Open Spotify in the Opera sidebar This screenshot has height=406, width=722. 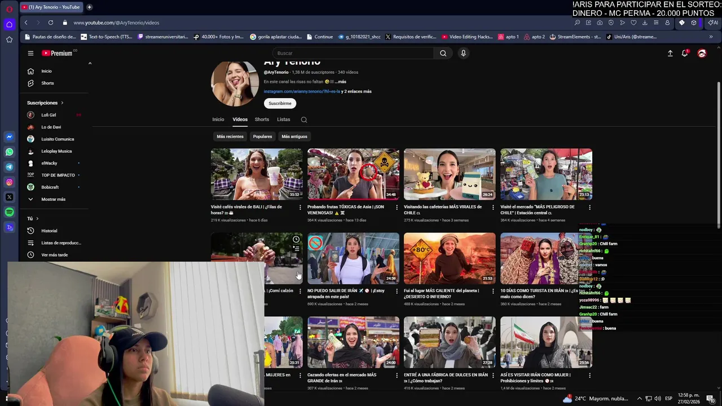9,213
